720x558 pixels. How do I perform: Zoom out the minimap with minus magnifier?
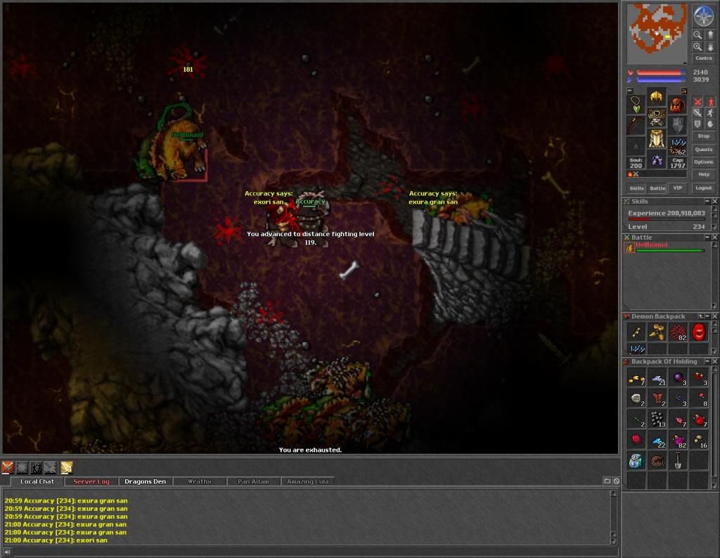tap(697, 35)
